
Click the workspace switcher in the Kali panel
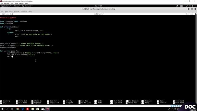pos(182,6)
